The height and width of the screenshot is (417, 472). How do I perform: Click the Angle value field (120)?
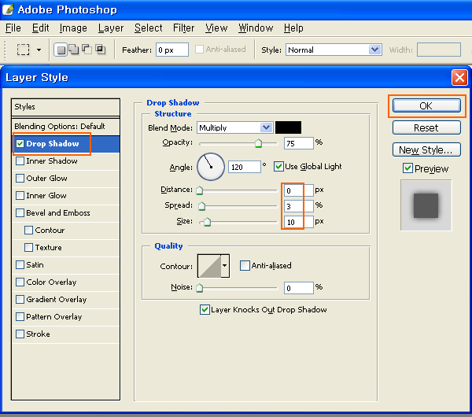pos(245,167)
